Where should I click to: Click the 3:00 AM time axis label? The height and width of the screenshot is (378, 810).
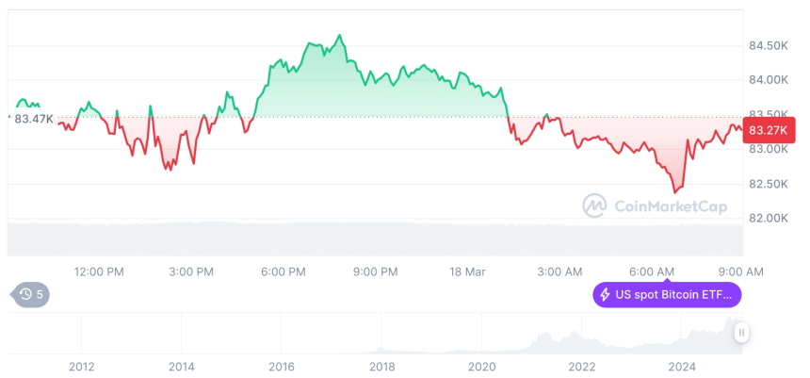tap(559, 272)
